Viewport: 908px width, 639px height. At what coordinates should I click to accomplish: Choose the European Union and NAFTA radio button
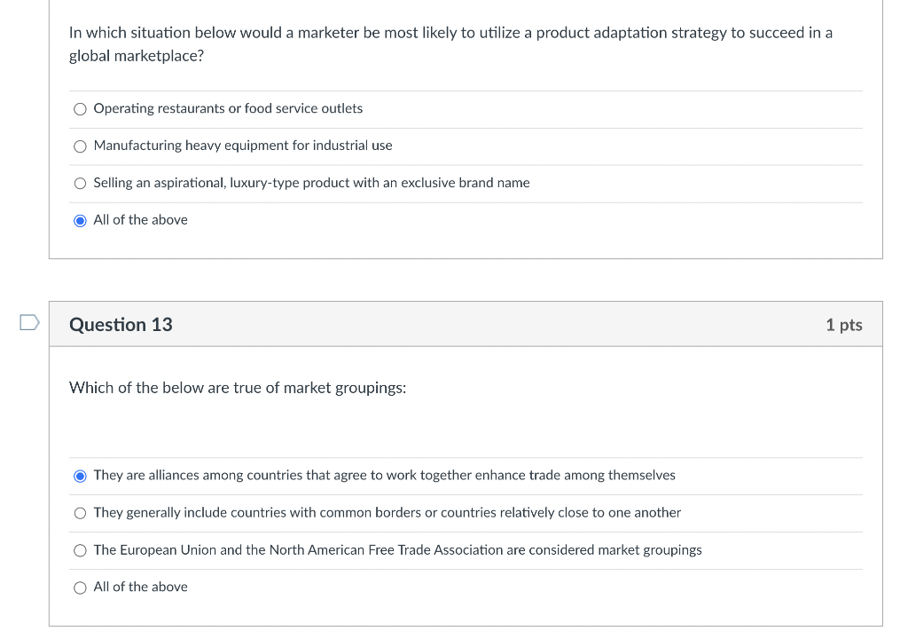tap(81, 550)
